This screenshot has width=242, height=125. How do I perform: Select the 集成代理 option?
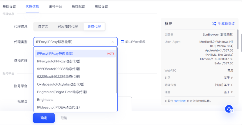pyautogui.click(x=94, y=27)
